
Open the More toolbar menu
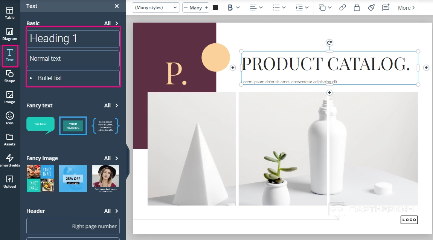406,8
